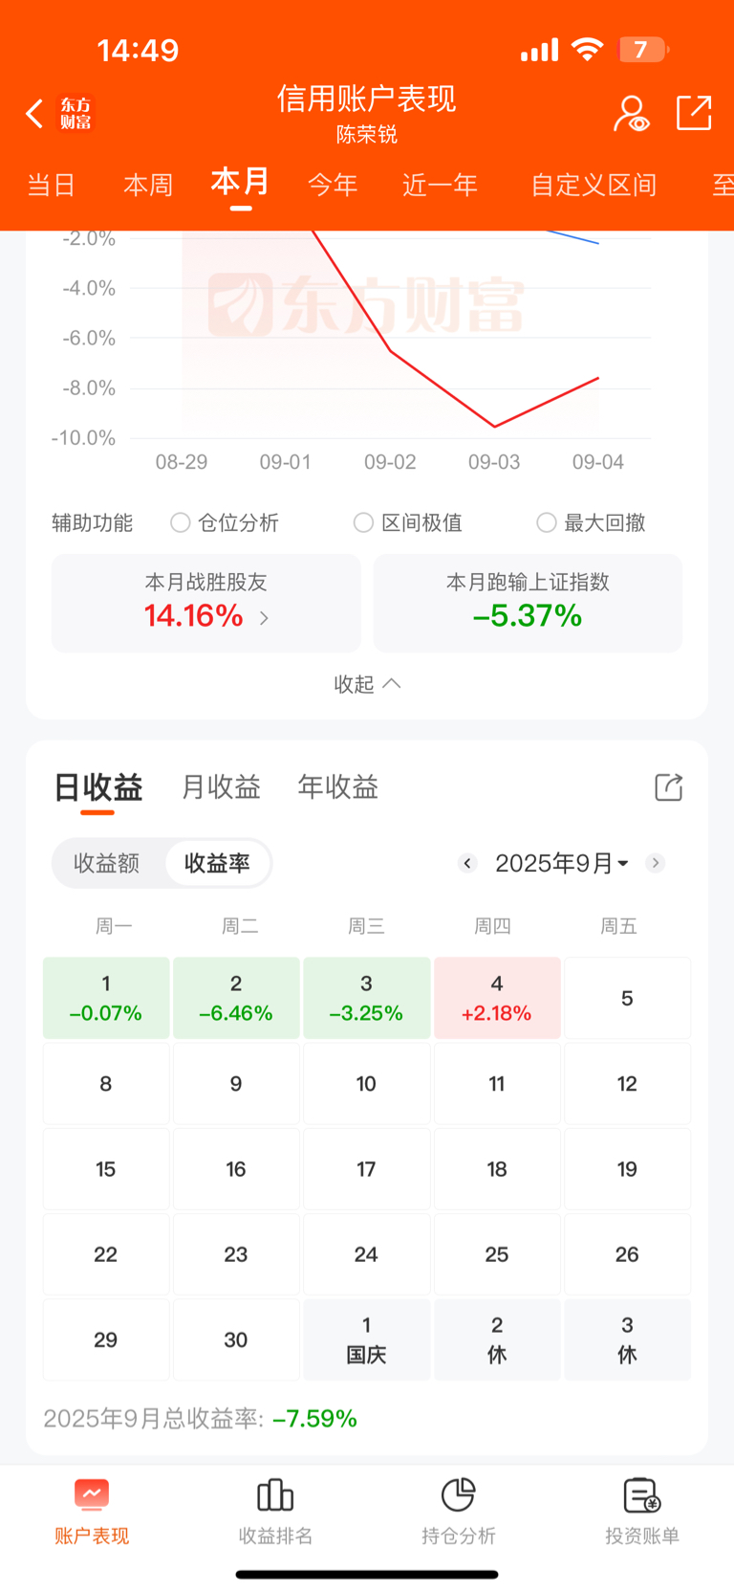Screen dimensions: 734x1593
Task: Switch toggle to 收益额
Action: (x=107, y=863)
